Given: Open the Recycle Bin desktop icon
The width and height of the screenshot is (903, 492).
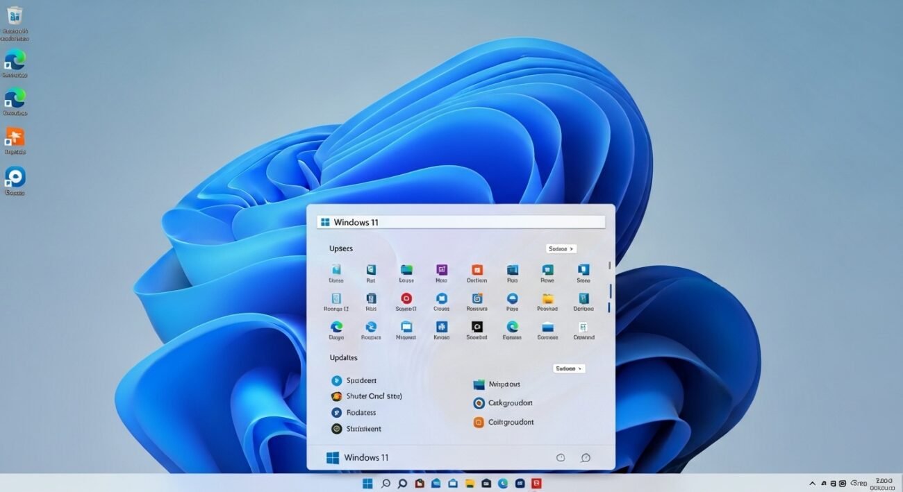Looking at the screenshot, I should pyautogui.click(x=14, y=17).
